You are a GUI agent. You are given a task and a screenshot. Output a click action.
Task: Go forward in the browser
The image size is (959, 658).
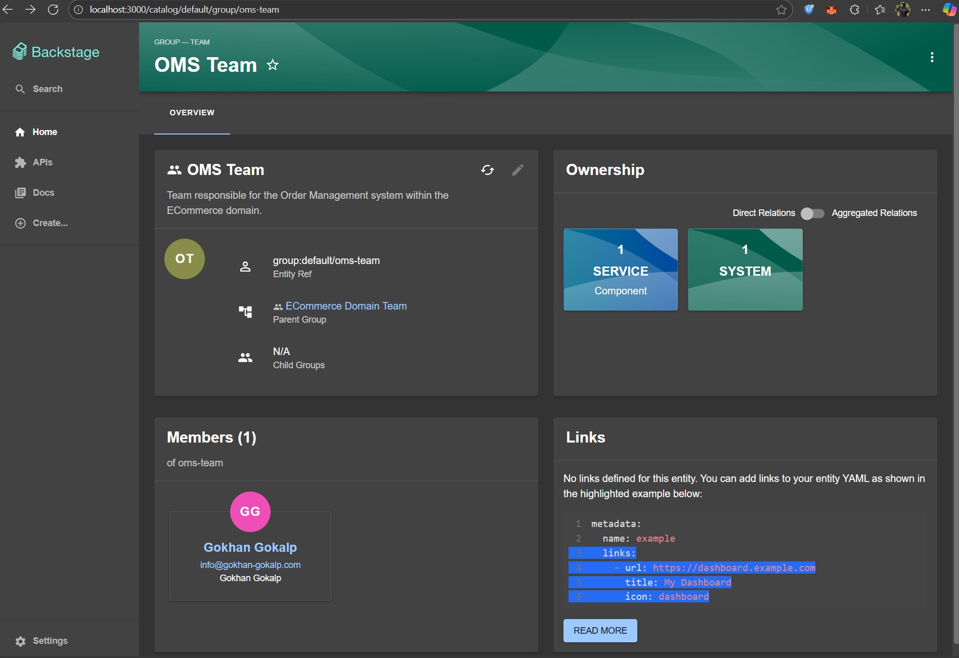click(30, 10)
